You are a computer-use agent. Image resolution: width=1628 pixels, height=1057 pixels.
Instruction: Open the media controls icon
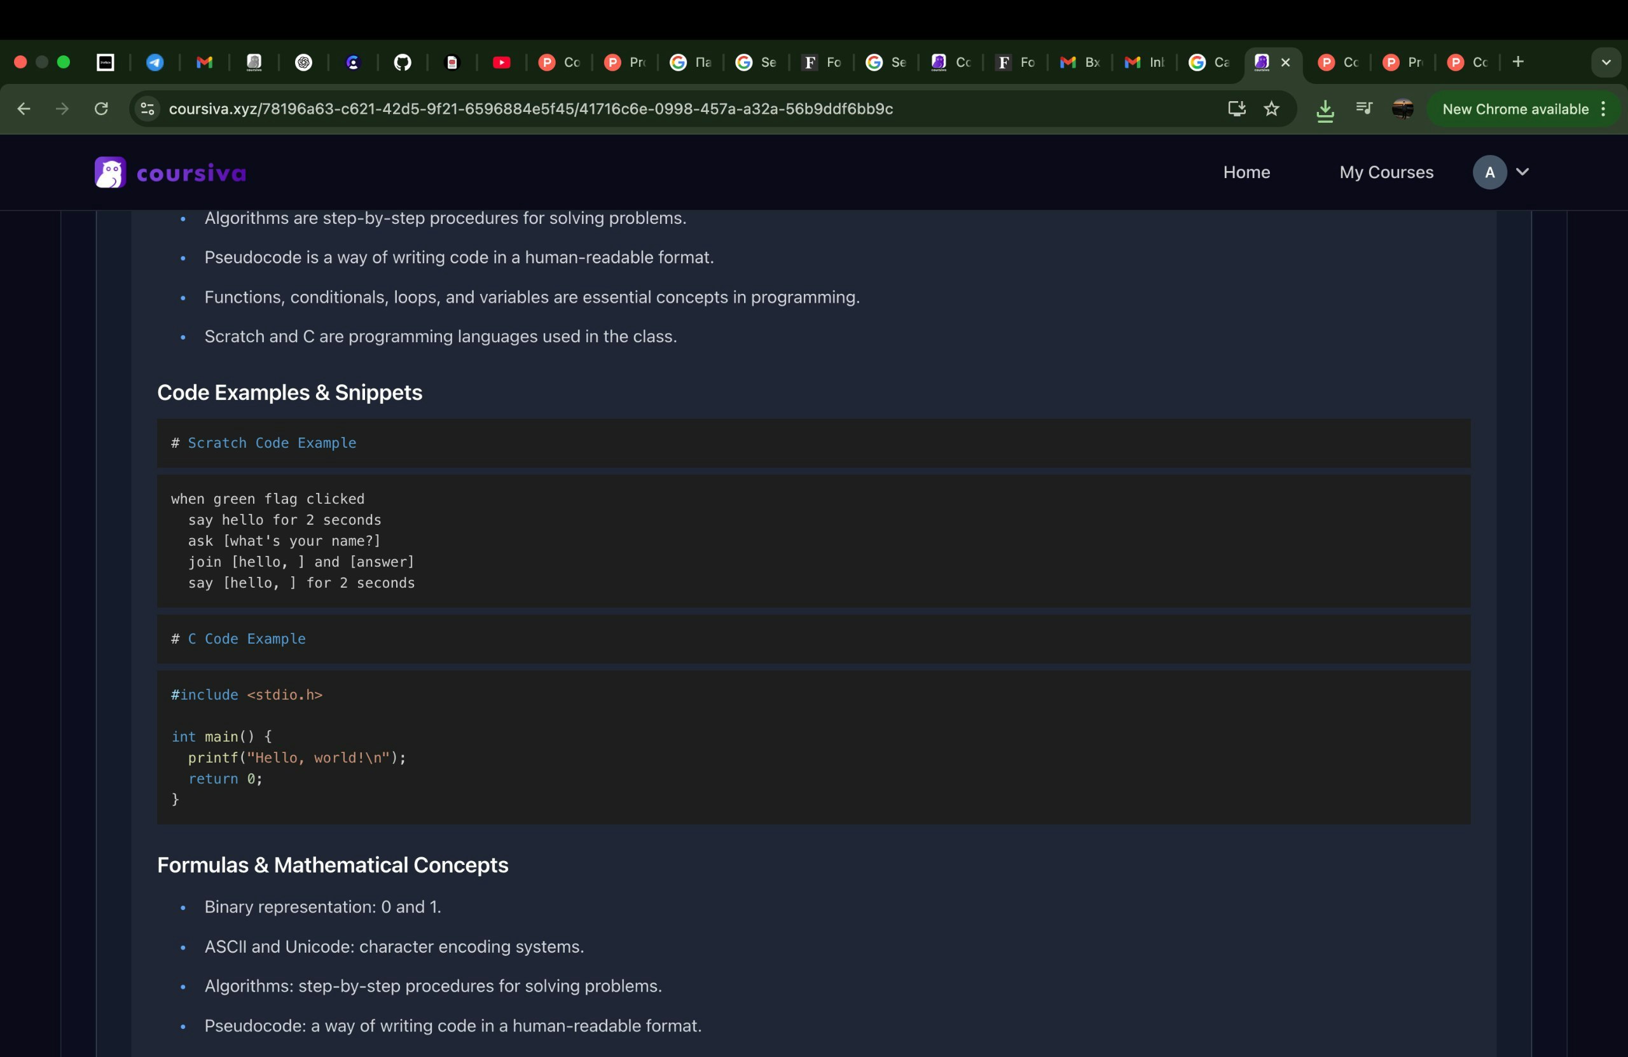tap(1363, 109)
